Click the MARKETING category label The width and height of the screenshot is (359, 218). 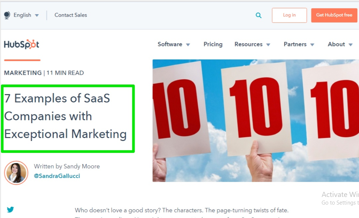[23, 73]
